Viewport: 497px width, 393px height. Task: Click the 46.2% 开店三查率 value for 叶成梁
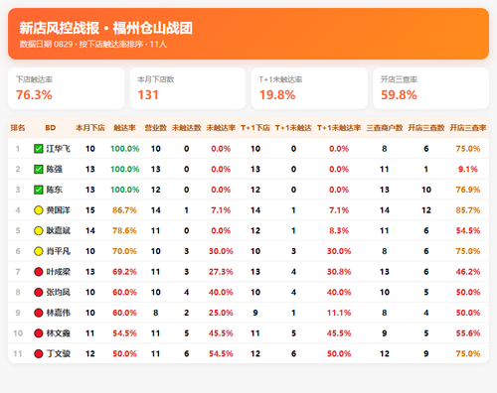(468, 272)
